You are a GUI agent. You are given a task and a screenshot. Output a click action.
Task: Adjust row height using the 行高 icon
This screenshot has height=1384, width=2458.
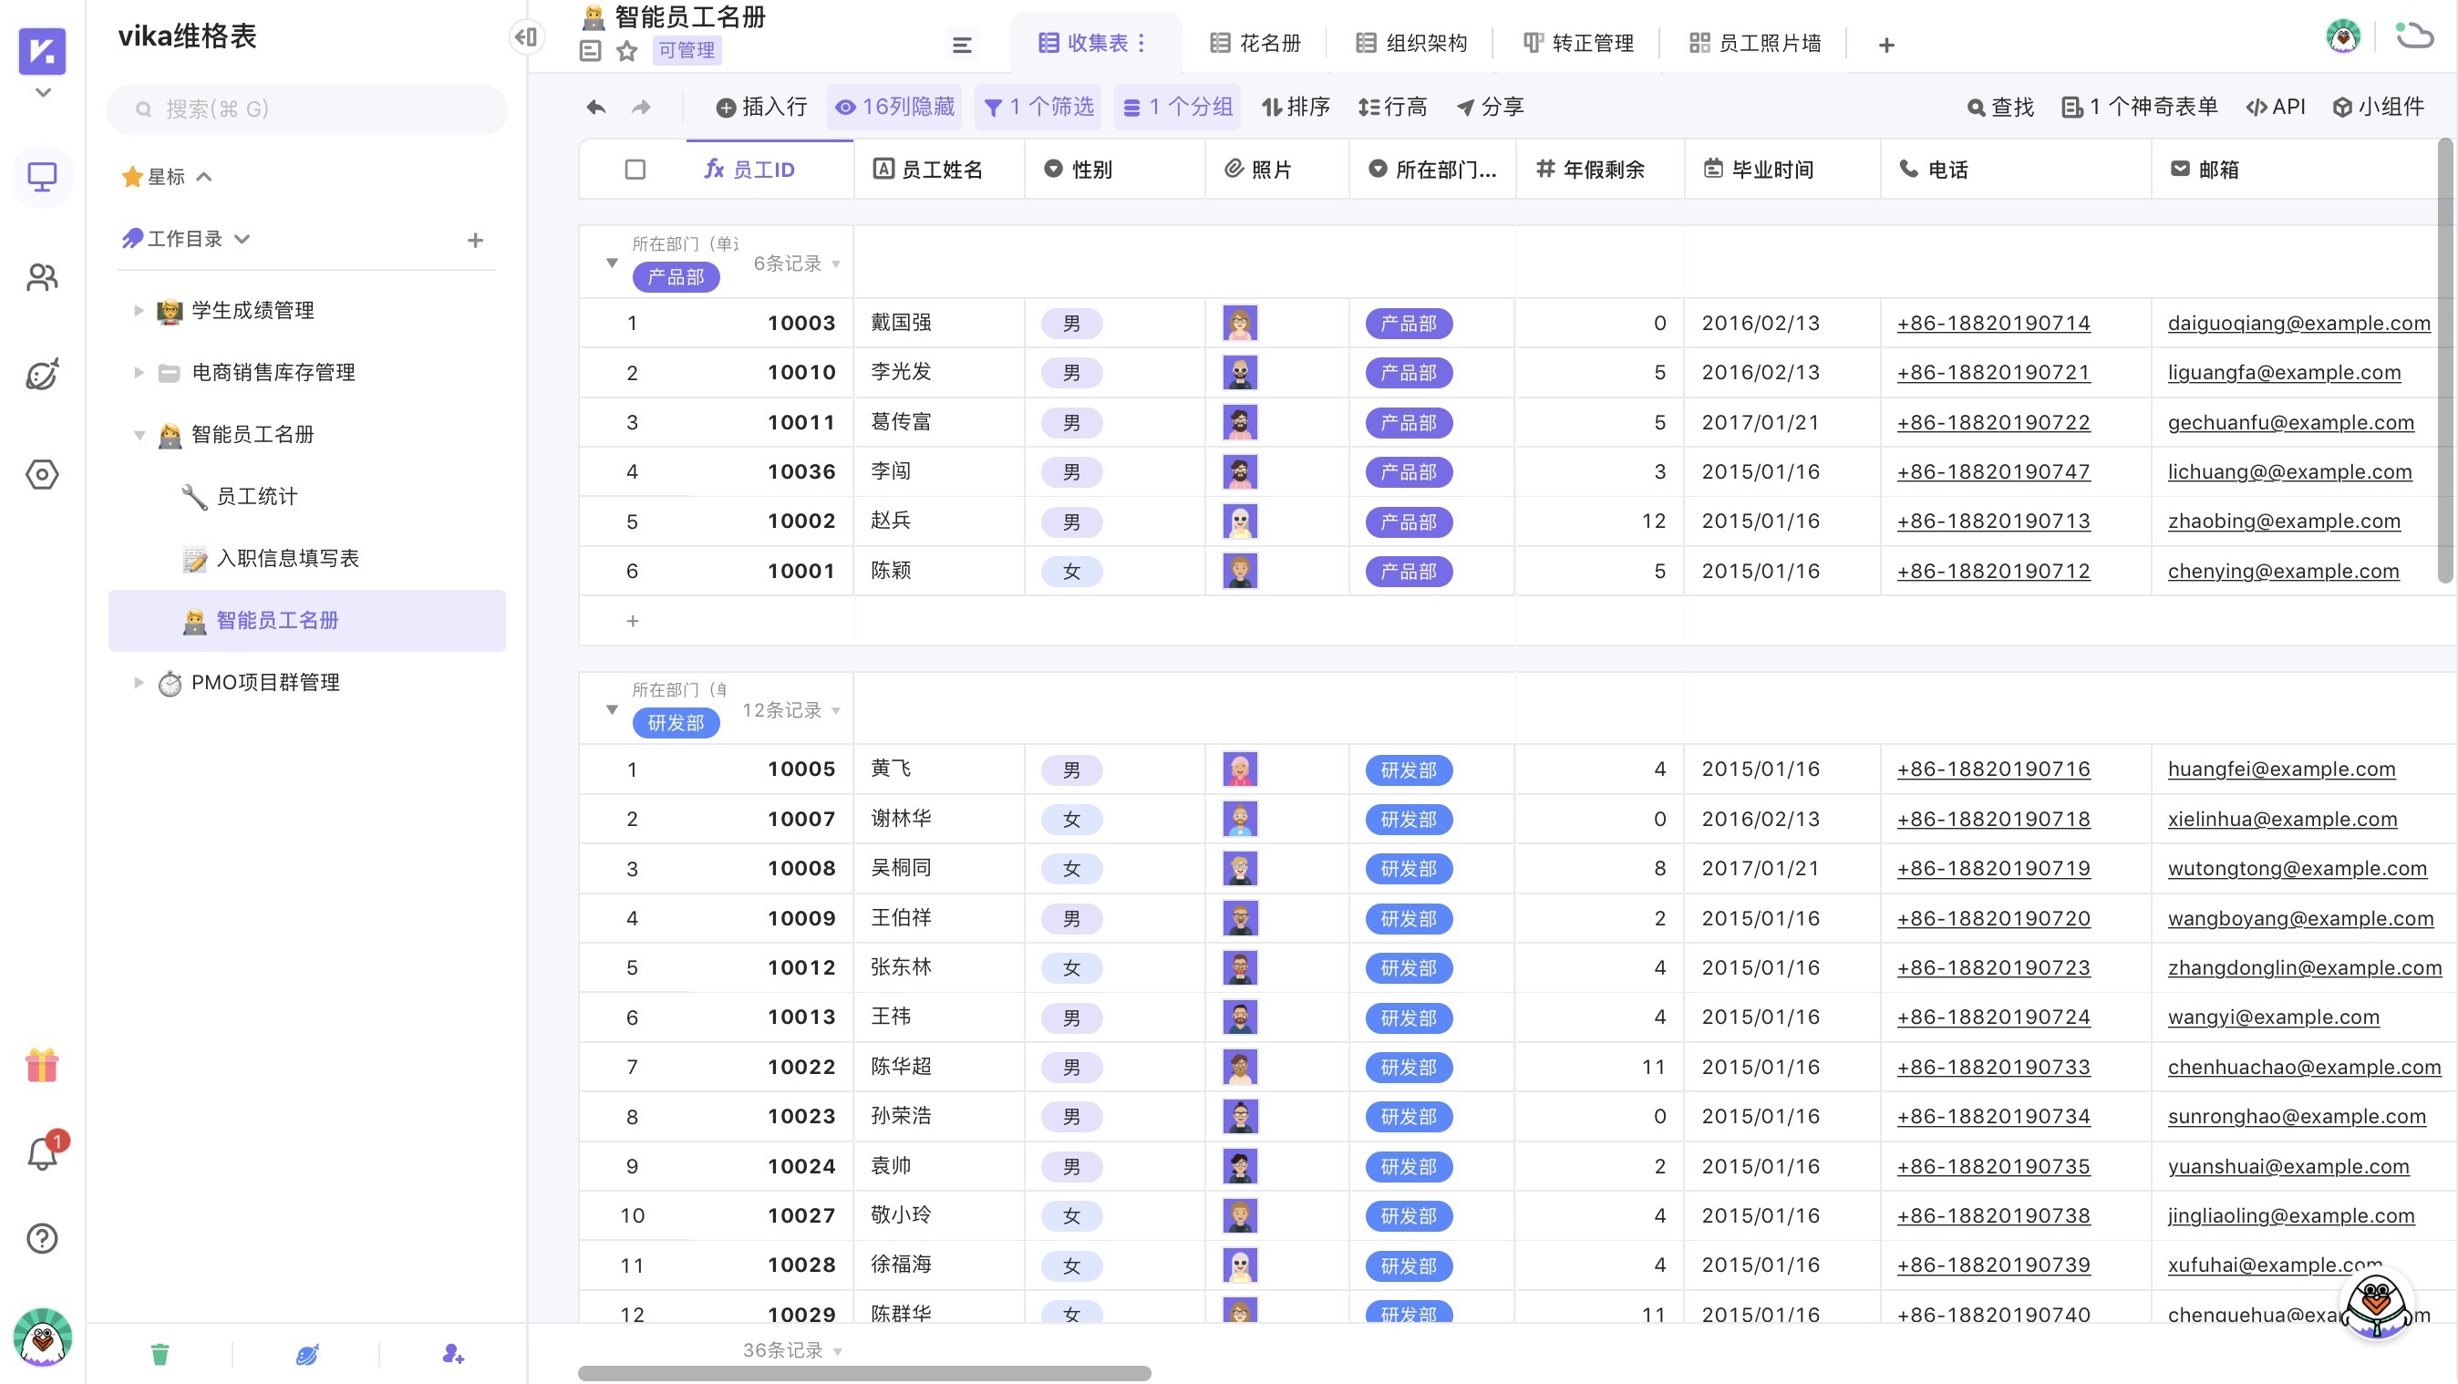click(x=1392, y=107)
